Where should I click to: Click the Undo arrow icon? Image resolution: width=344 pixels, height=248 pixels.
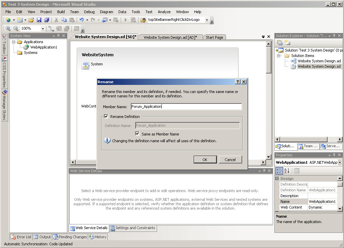82,20
